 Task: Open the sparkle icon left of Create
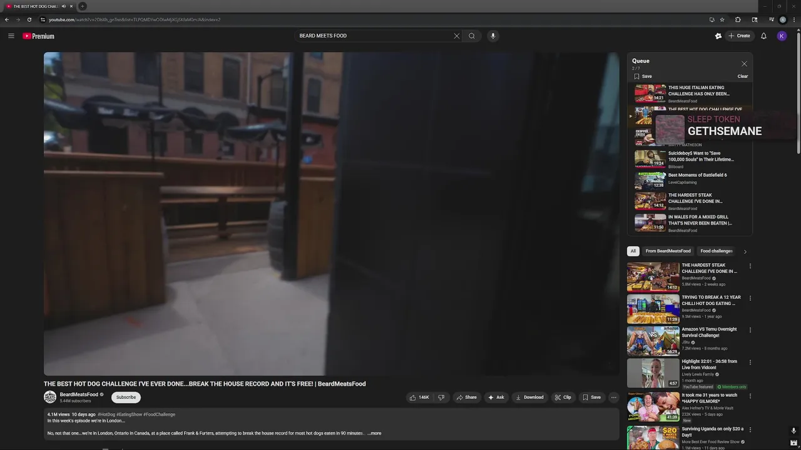718,36
